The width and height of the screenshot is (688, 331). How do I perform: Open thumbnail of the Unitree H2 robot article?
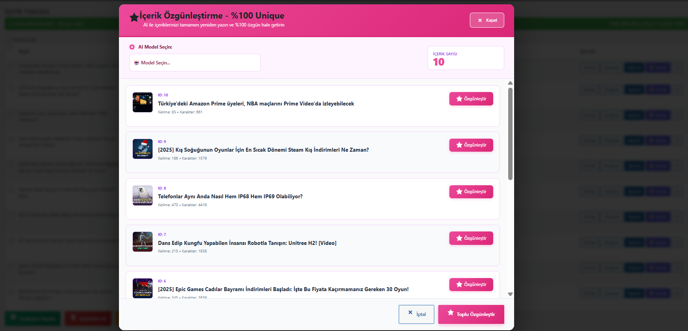pyautogui.click(x=143, y=242)
